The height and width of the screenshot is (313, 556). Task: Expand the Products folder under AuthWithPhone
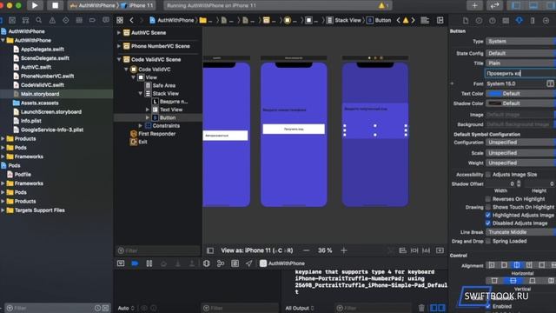[3, 139]
